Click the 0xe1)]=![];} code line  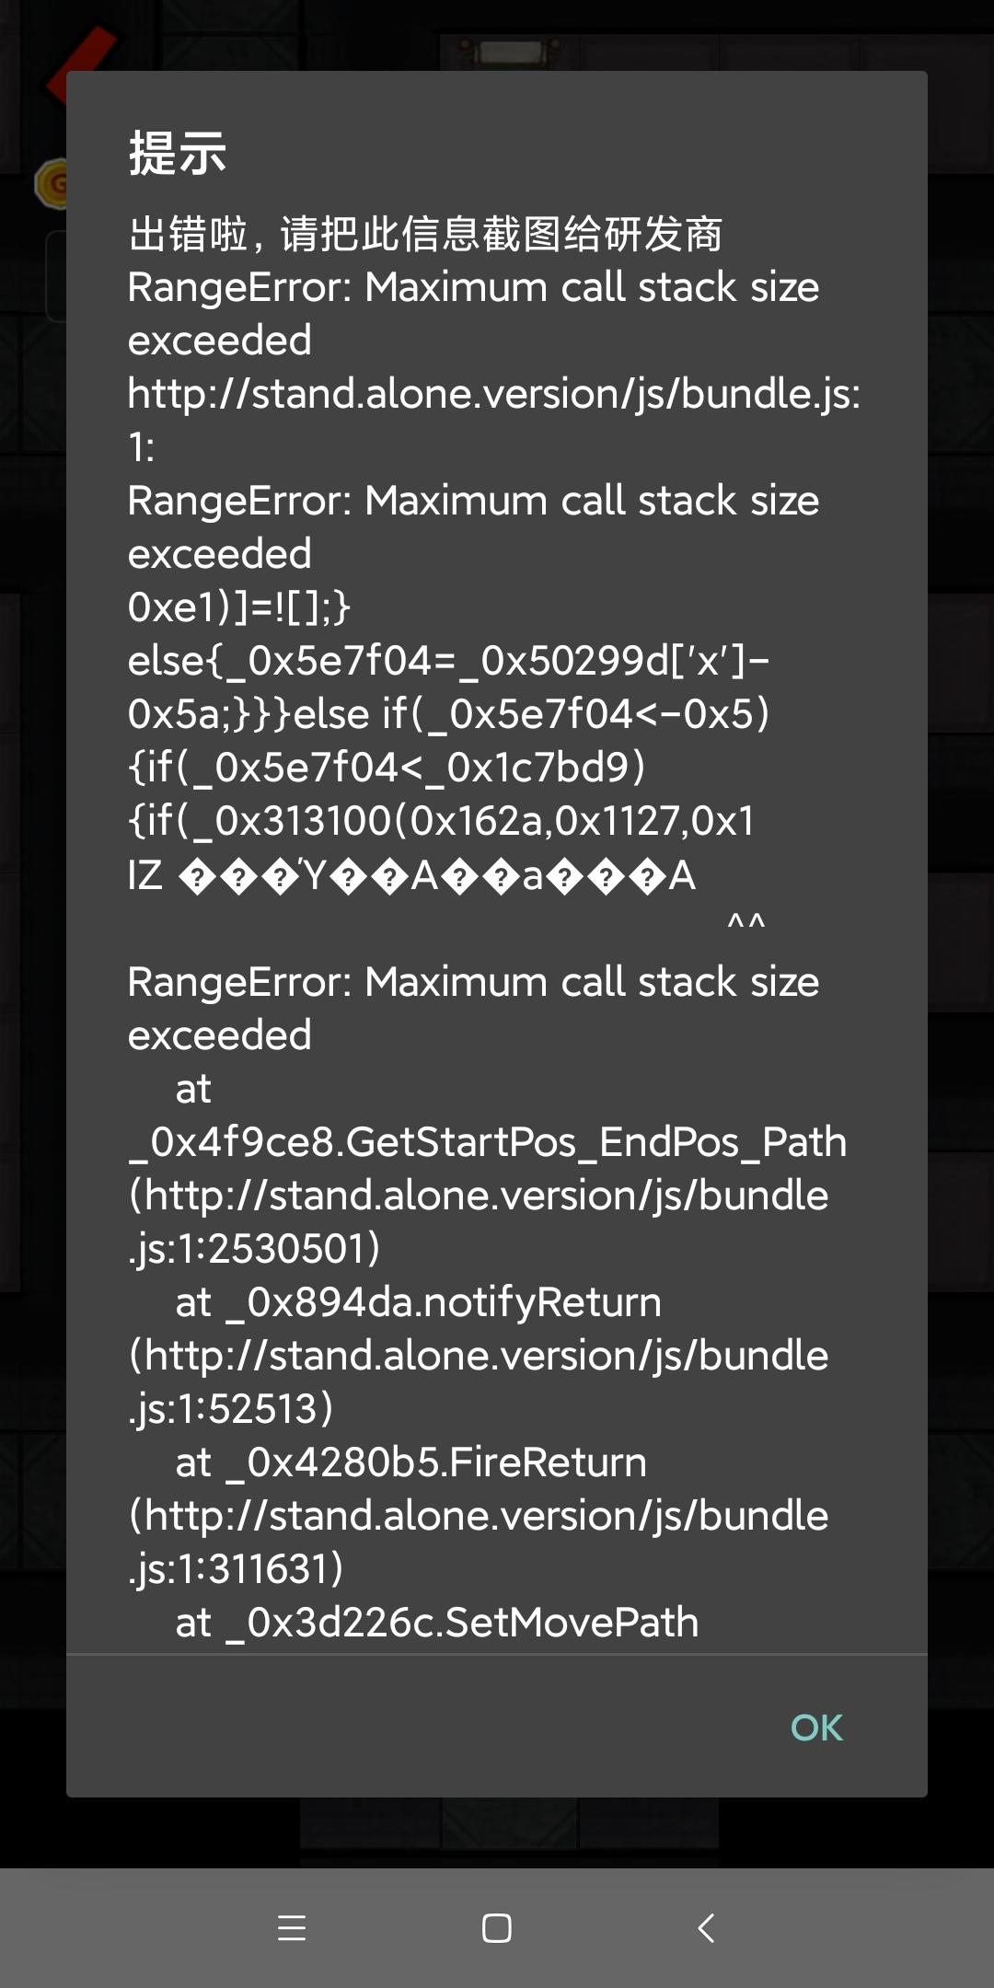(x=239, y=607)
